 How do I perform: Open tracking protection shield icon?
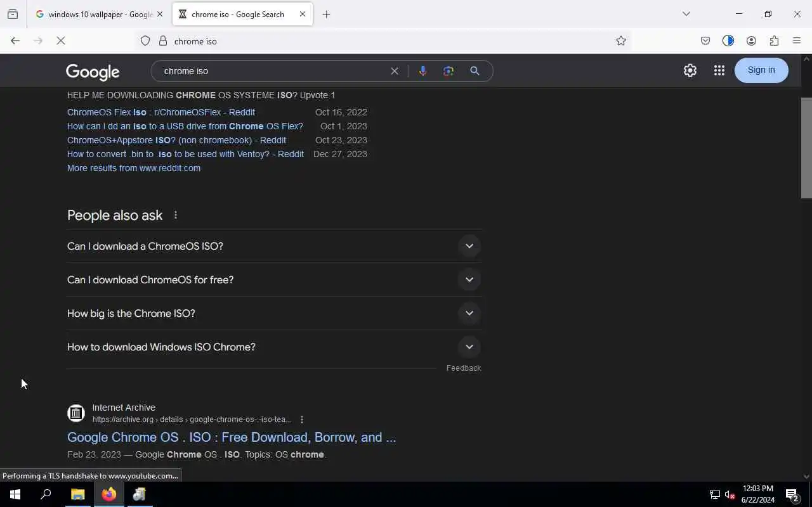[x=145, y=41]
